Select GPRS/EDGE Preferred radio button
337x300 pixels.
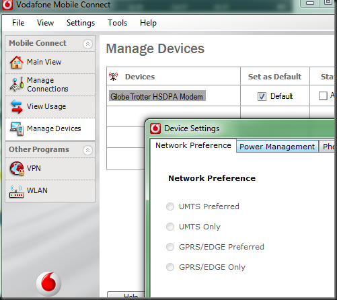click(x=170, y=247)
